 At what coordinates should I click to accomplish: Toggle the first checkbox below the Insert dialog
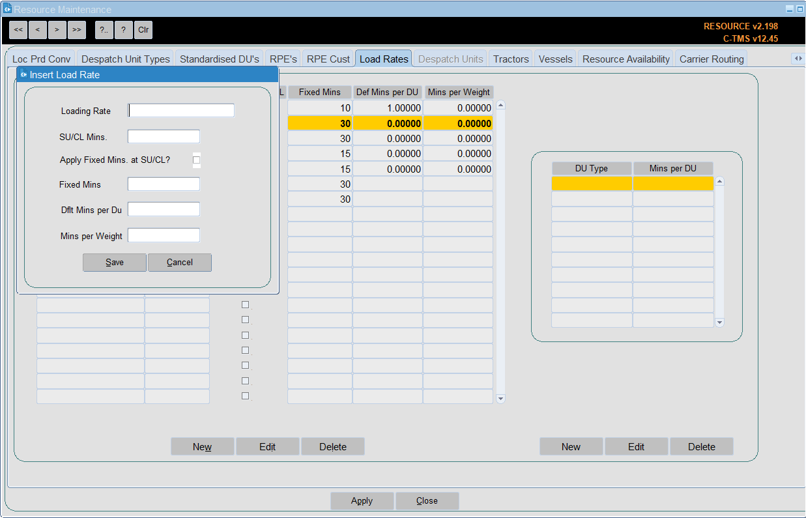(x=245, y=304)
